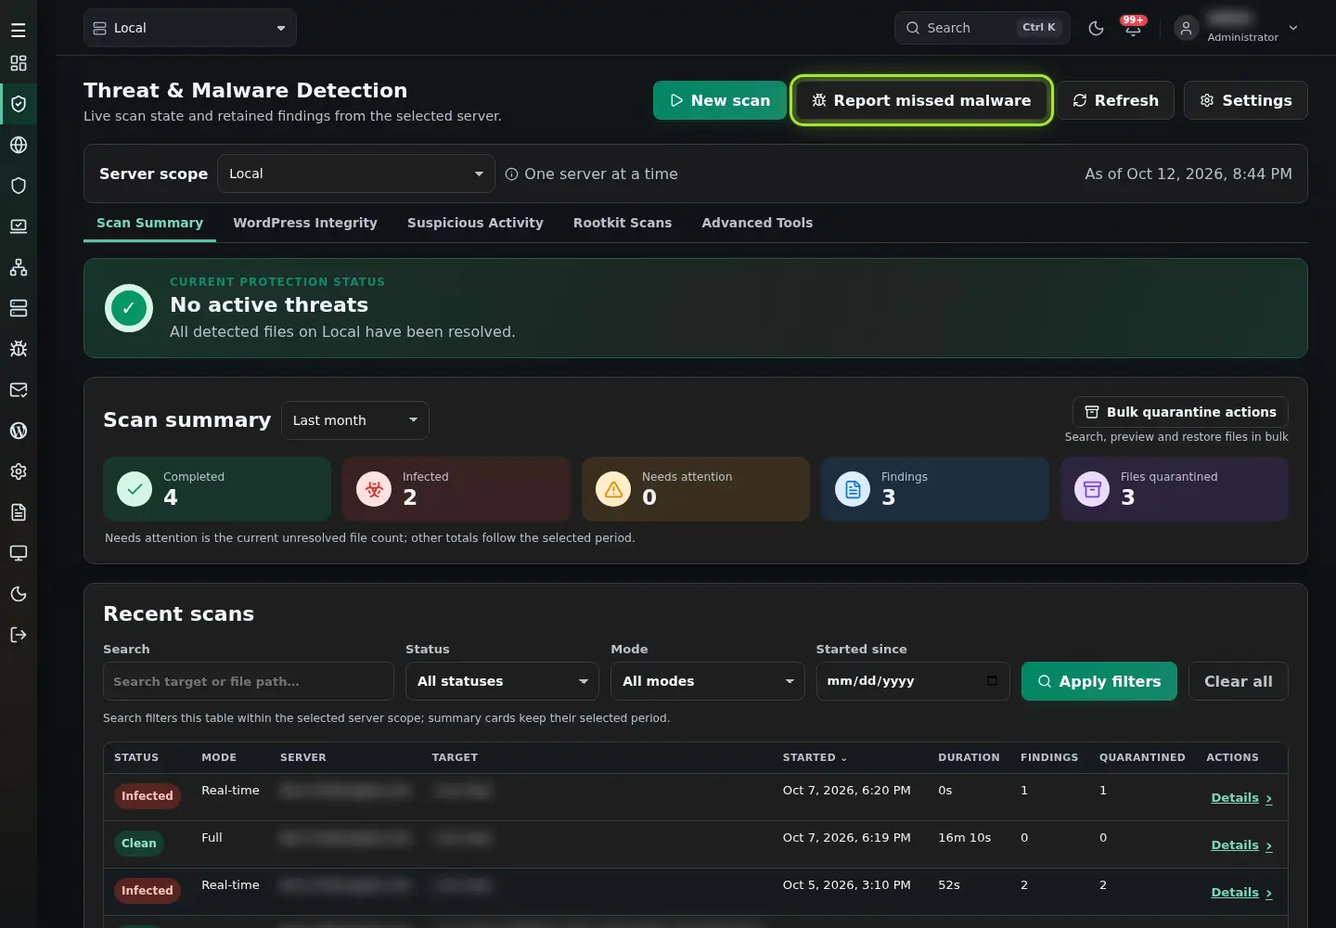Viewport: 1336px width, 928px height.
Task: Open the Last month period dropdown
Action: pyautogui.click(x=355, y=420)
